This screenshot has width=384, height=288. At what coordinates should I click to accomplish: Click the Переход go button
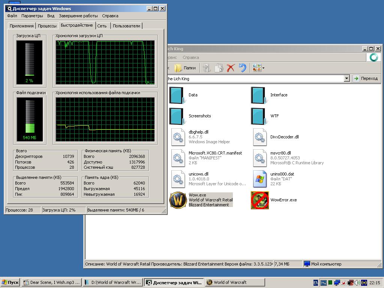point(366,78)
